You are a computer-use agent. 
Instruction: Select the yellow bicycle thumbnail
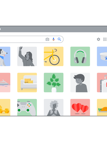tap(54, 56)
